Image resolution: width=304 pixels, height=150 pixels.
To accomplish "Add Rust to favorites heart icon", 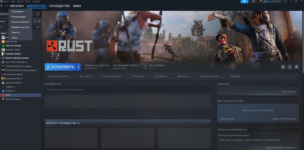I will [x=296, y=67].
